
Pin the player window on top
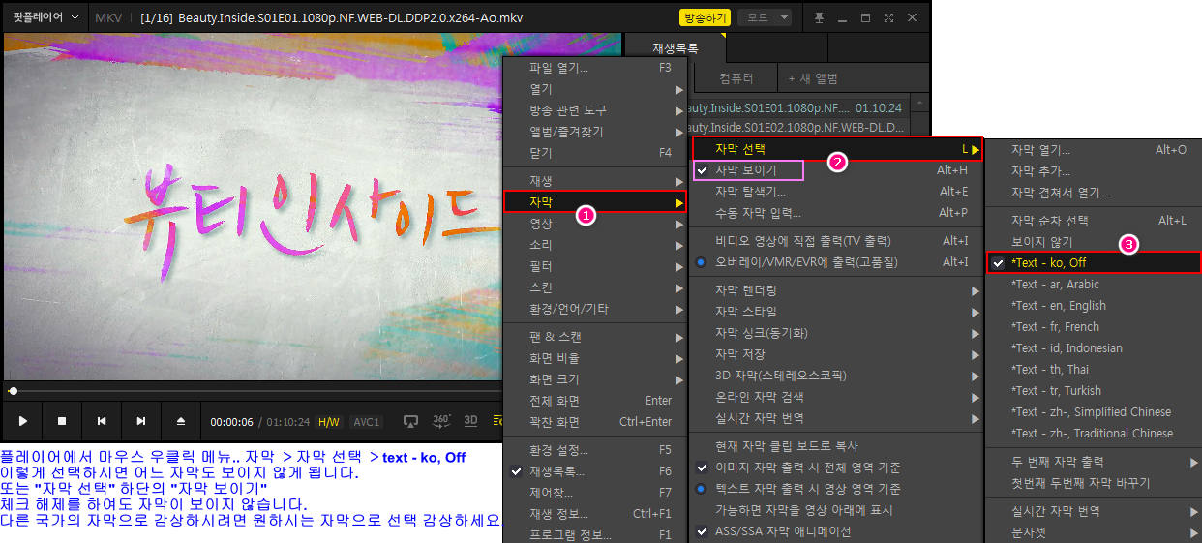(x=819, y=17)
